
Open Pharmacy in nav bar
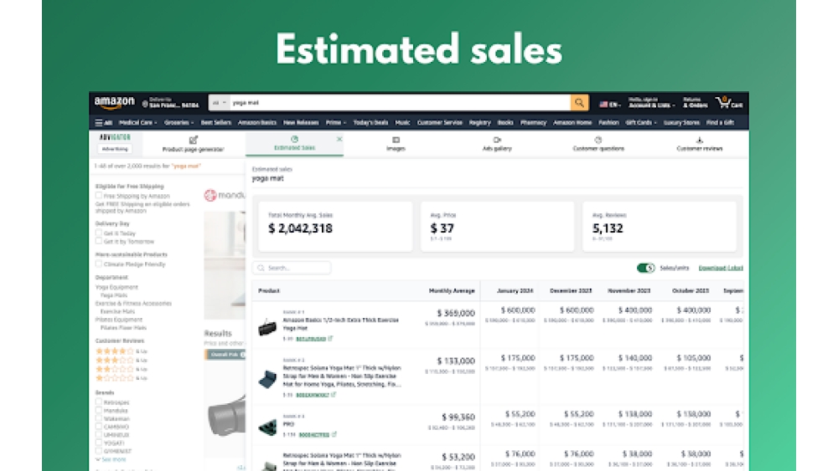533,123
